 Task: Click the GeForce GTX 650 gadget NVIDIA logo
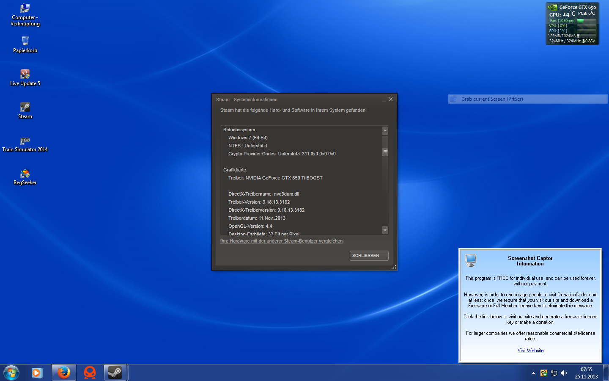pyautogui.click(x=552, y=7)
